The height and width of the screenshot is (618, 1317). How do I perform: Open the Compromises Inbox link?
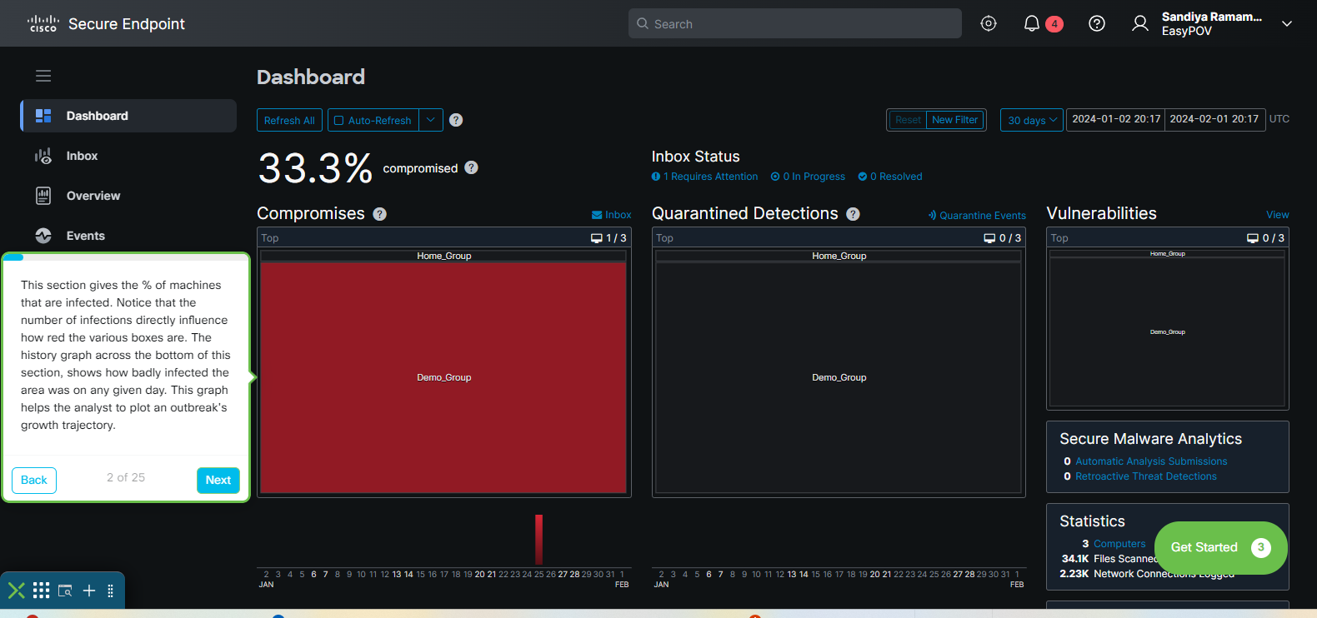click(x=611, y=215)
